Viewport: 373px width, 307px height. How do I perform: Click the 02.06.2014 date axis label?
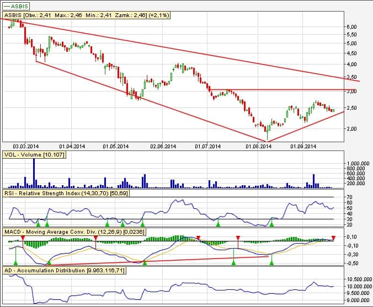[163, 147]
